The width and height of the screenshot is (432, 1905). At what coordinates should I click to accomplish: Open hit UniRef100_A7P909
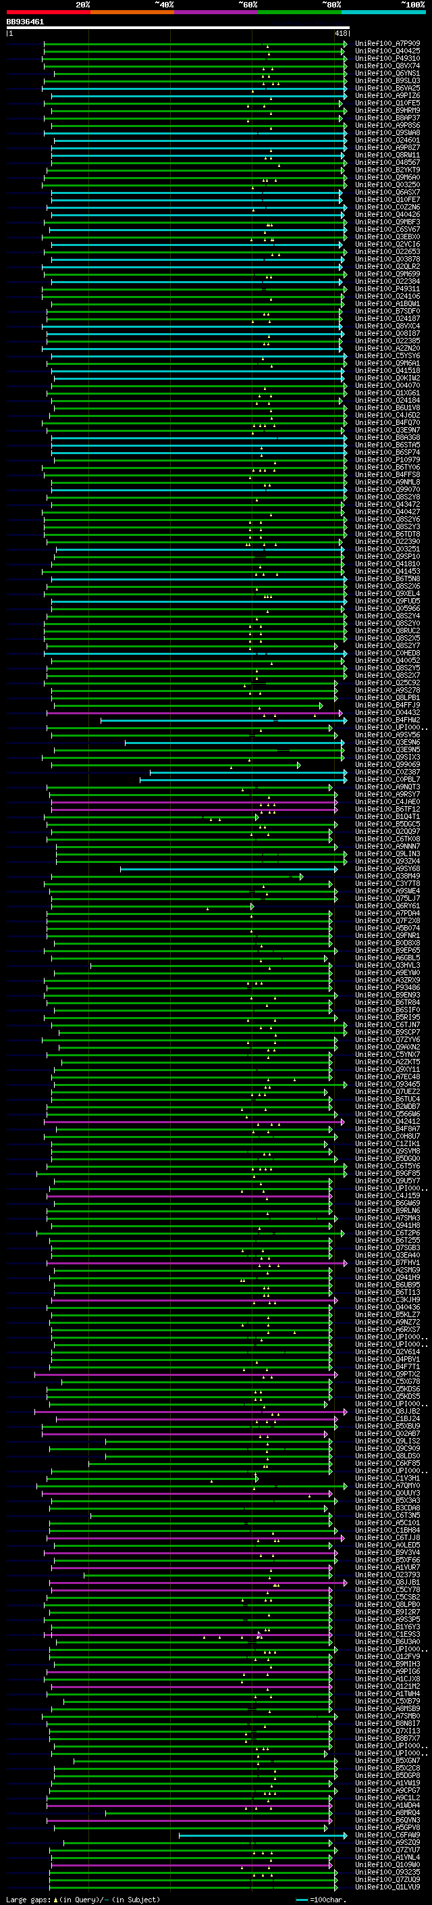(387, 44)
